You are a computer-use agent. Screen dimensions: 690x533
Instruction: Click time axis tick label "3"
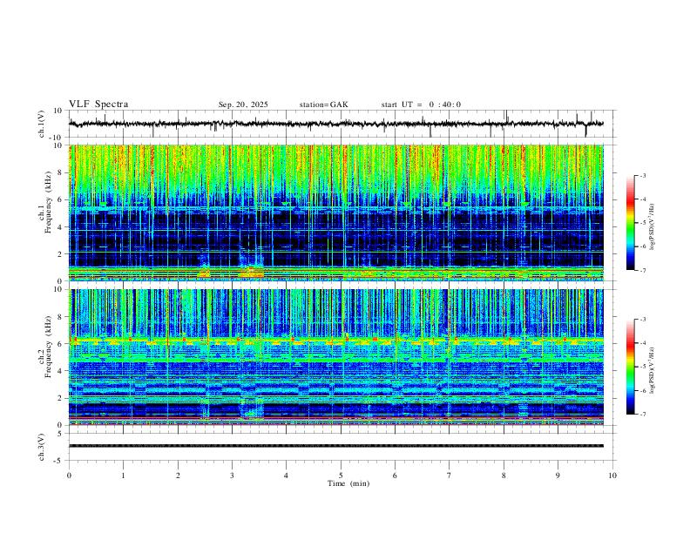coord(232,476)
